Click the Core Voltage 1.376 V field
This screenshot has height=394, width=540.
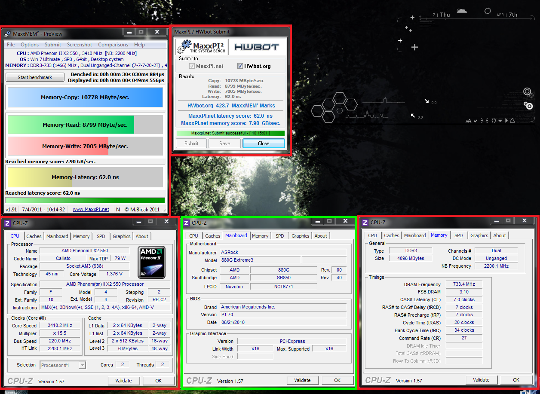point(114,274)
